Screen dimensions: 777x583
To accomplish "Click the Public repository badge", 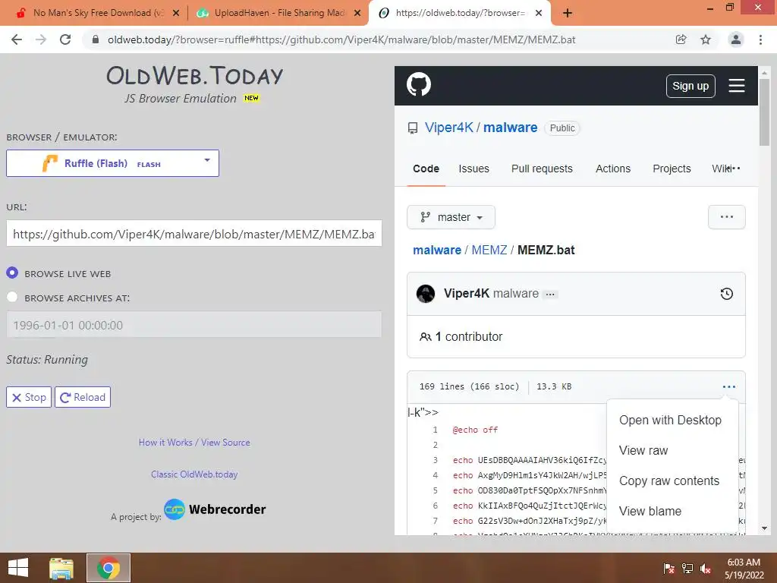I will [x=562, y=128].
